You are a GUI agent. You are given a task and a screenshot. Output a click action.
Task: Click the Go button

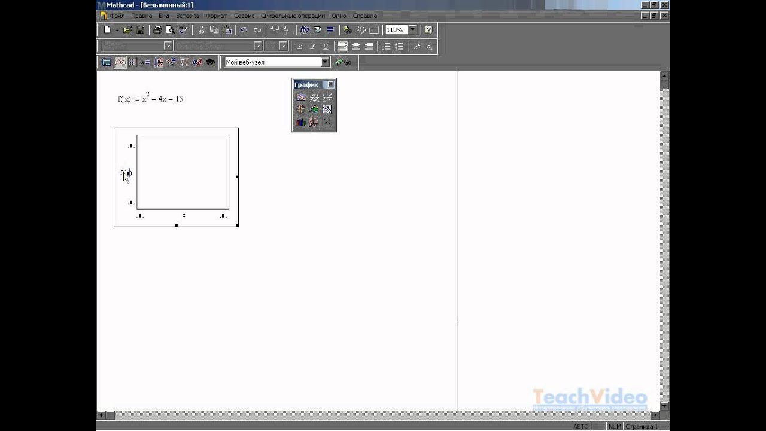344,62
